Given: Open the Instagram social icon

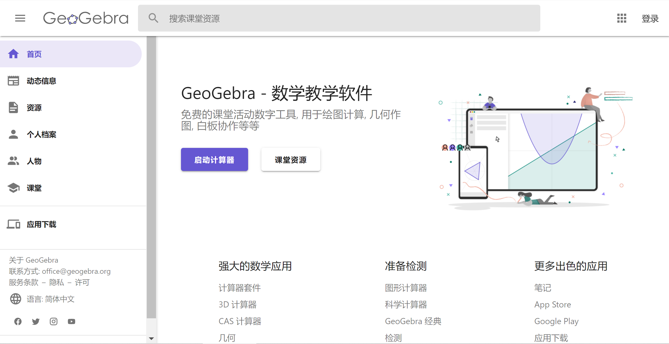Looking at the screenshot, I should (54, 321).
